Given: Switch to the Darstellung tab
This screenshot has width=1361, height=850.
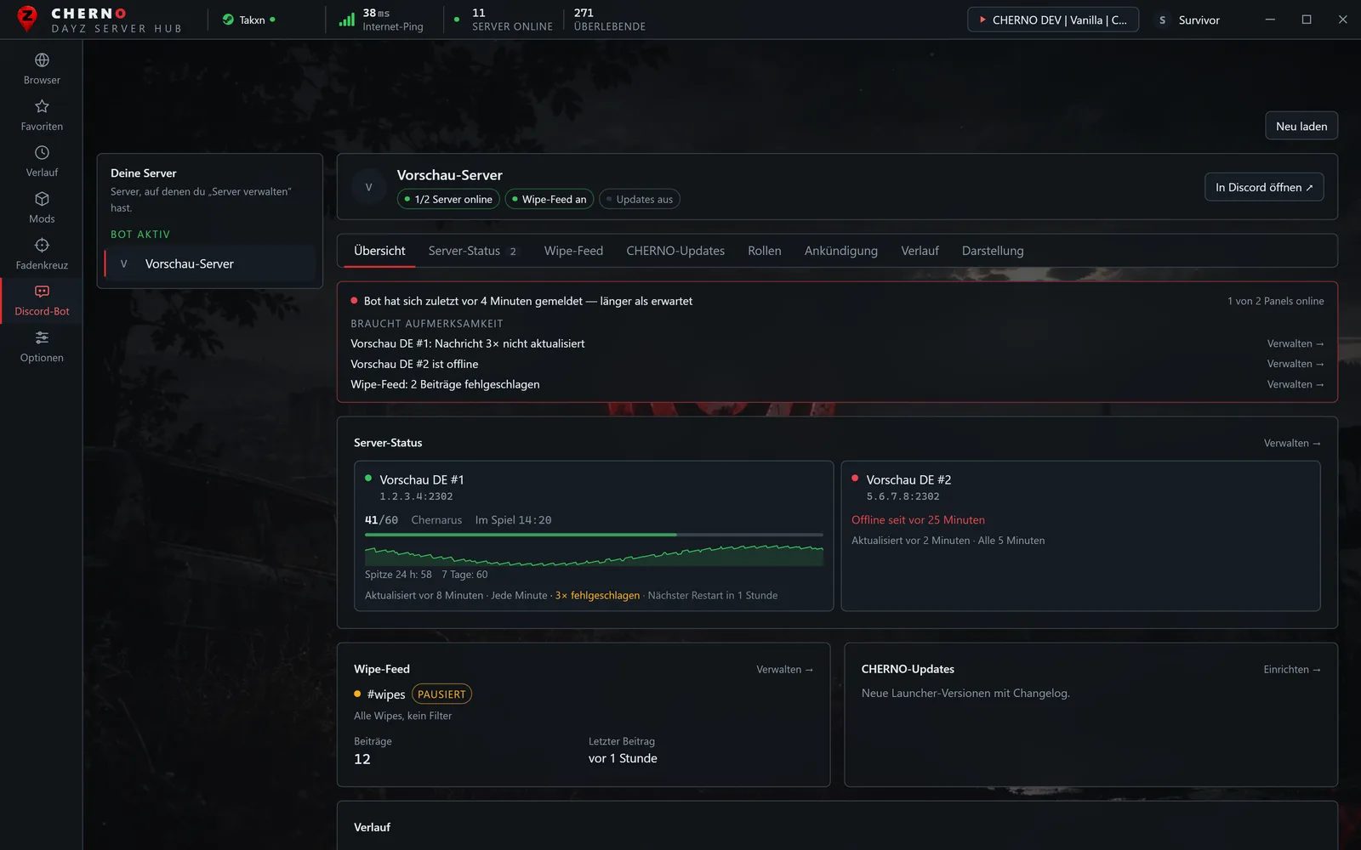Looking at the screenshot, I should pos(993,251).
